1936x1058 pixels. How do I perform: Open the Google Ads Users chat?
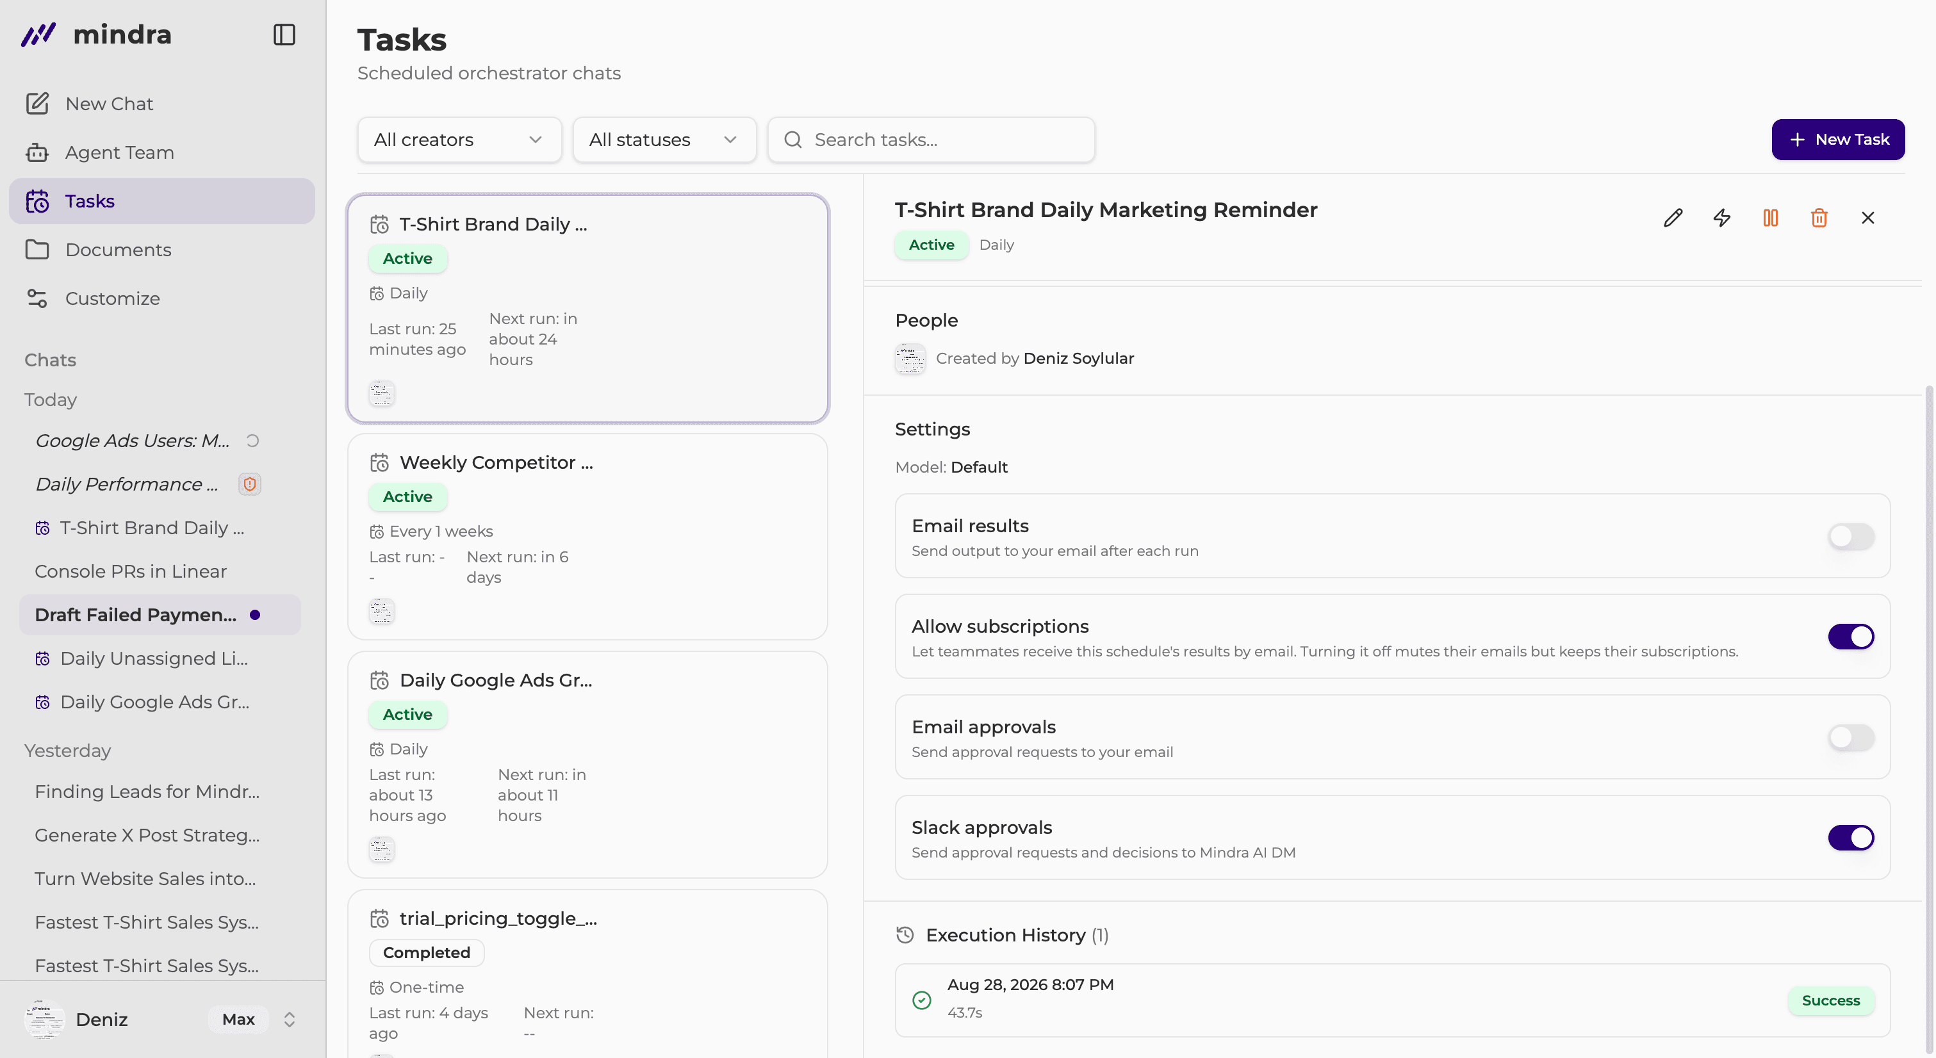[160, 441]
